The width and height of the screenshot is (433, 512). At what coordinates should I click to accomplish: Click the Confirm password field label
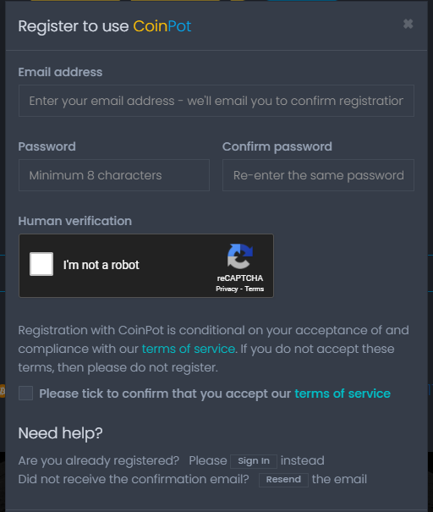click(x=277, y=146)
